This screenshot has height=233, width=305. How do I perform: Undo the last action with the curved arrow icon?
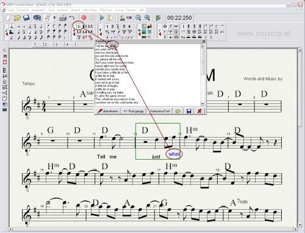point(71,18)
